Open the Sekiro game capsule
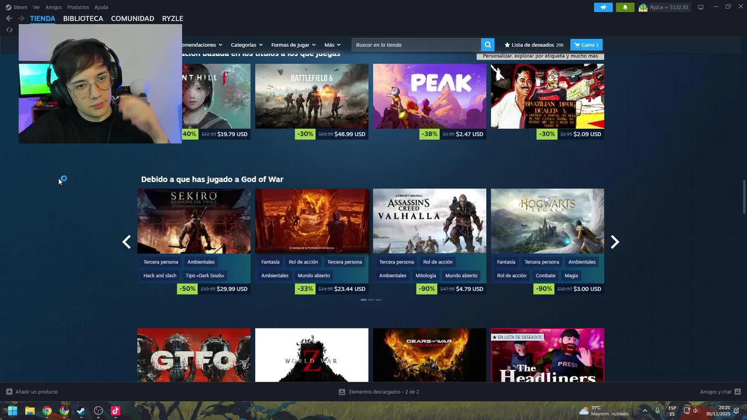747x420 pixels. (x=194, y=221)
